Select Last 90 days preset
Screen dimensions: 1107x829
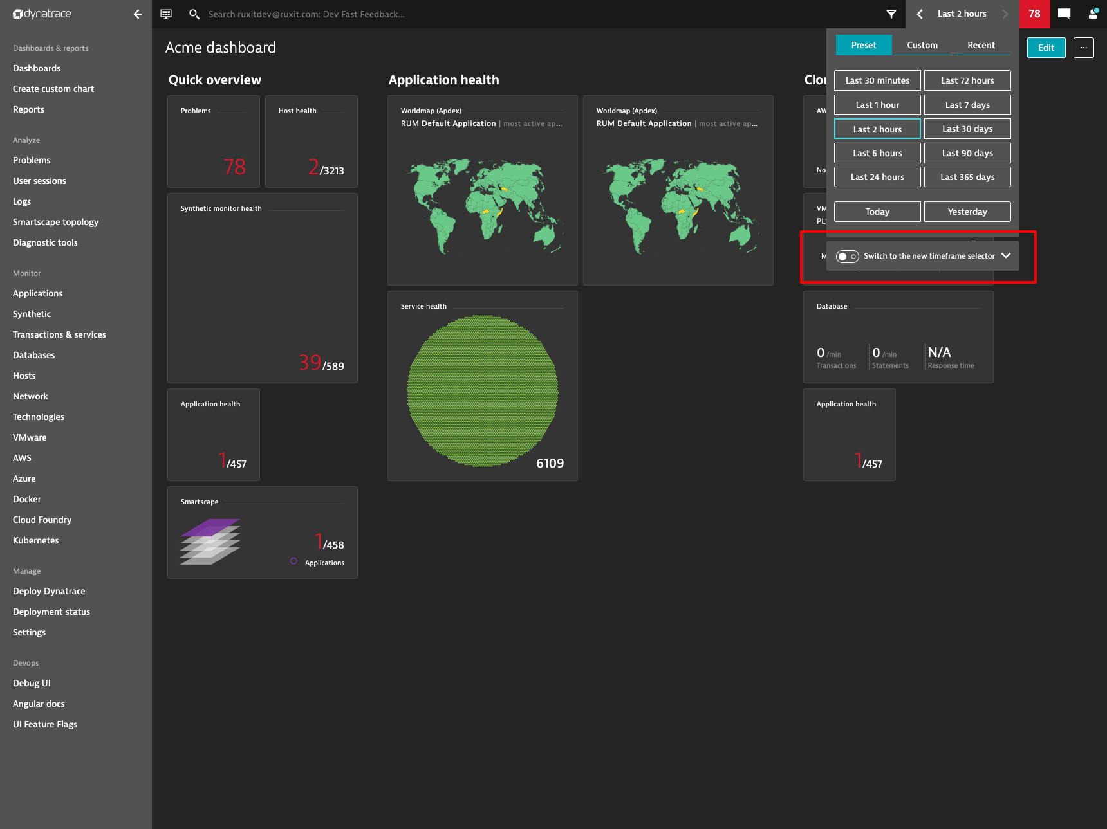[967, 153]
